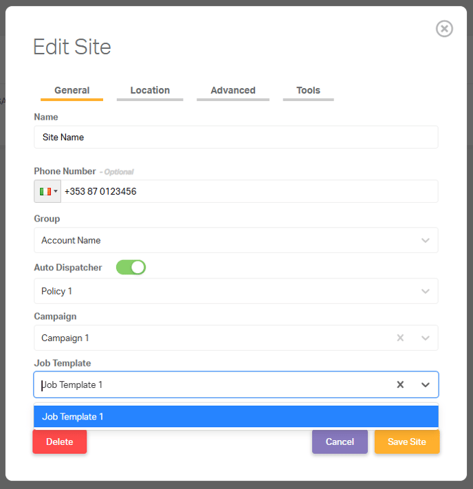The height and width of the screenshot is (489, 473).
Task: Collapse the Job Template dropdown chevron
Action: pos(426,385)
